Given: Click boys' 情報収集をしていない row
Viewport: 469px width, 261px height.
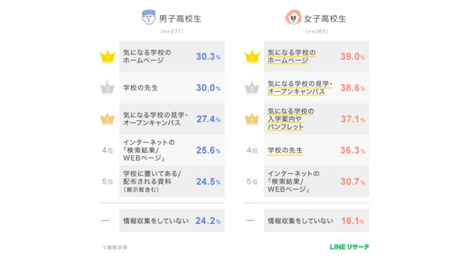Looking at the screenshot, I should (172, 221).
